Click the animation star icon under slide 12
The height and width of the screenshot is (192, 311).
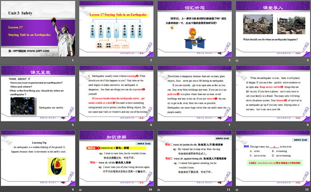point(237,190)
